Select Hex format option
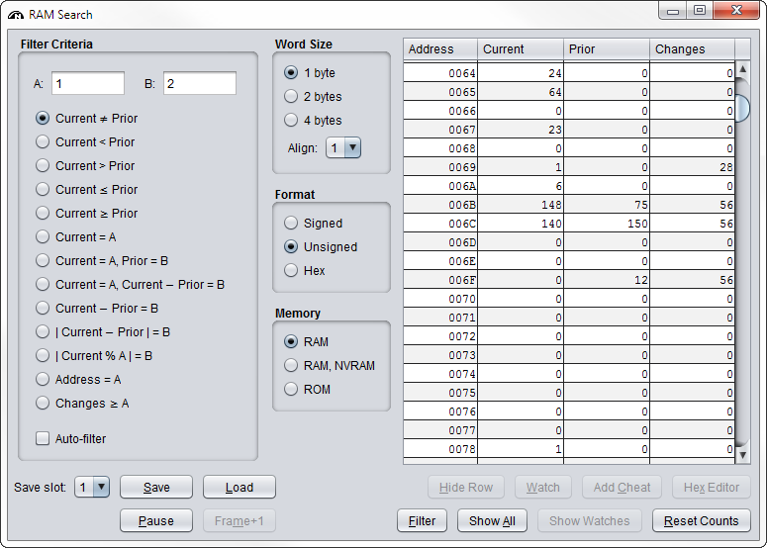 (x=291, y=270)
